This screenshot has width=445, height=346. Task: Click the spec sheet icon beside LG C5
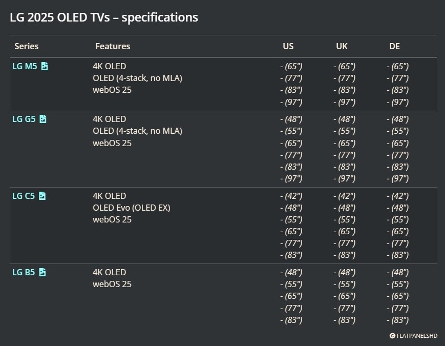pyautogui.click(x=42, y=196)
